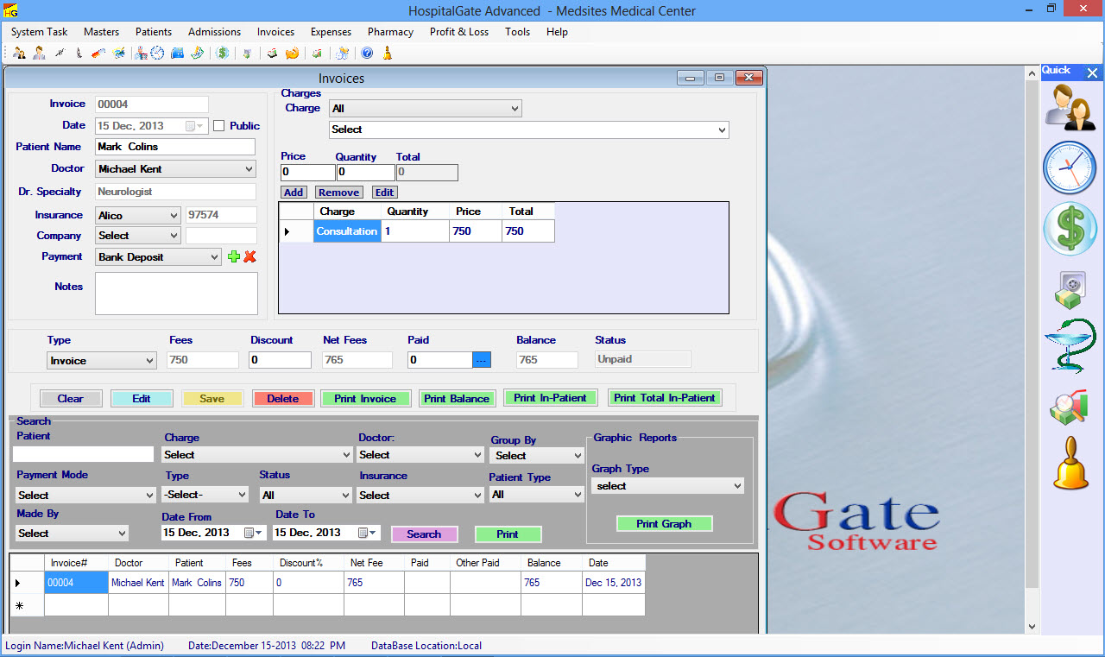This screenshot has width=1105, height=657.
Task: Open the clock icon in Quick panel
Action: (x=1070, y=167)
